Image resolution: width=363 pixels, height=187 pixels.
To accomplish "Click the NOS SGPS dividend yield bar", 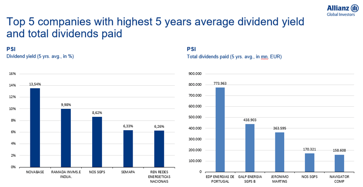I will pyautogui.click(x=97, y=142).
